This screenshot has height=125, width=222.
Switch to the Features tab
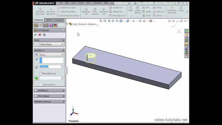(39, 20)
